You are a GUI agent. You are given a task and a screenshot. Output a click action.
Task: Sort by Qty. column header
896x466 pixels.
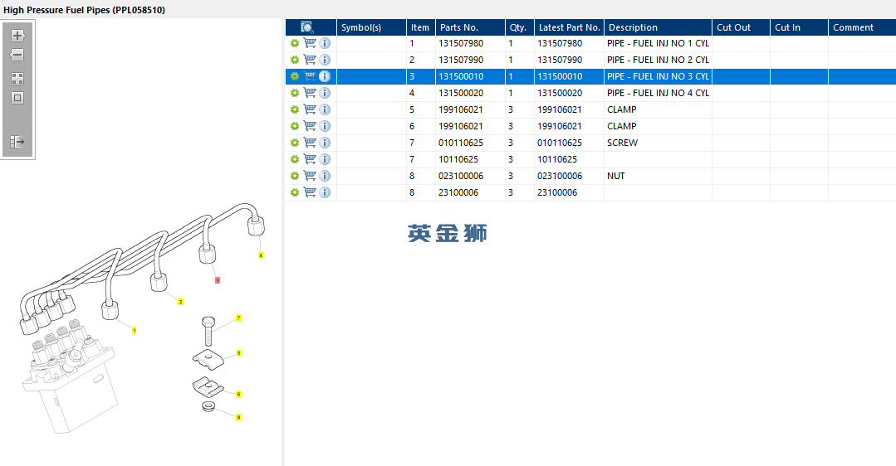[520, 27]
